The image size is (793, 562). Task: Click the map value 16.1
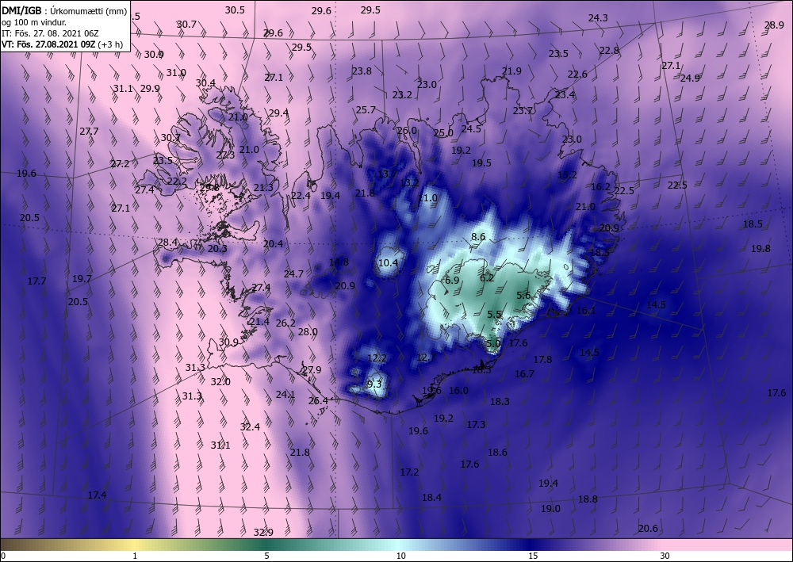pyautogui.click(x=586, y=311)
